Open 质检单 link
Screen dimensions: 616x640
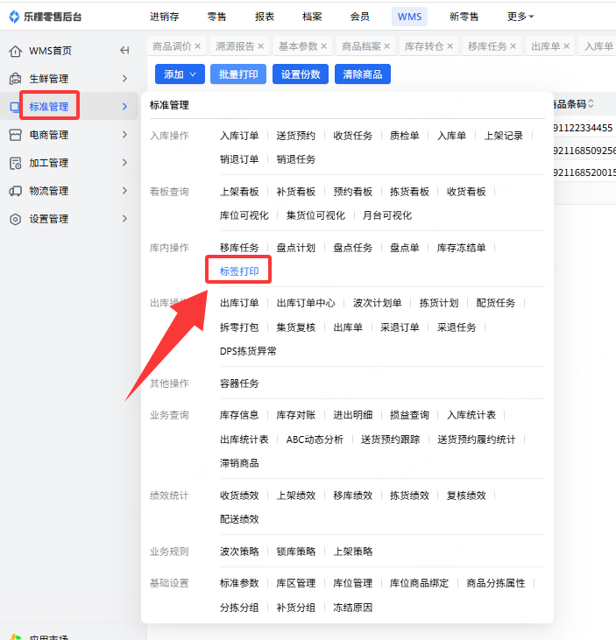[x=405, y=136]
